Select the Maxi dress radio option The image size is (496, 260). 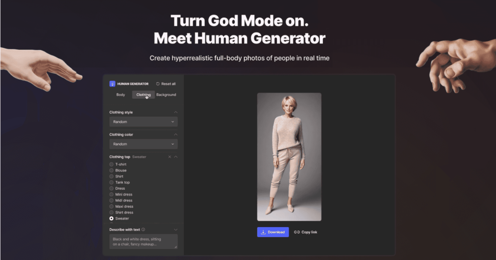point(111,206)
